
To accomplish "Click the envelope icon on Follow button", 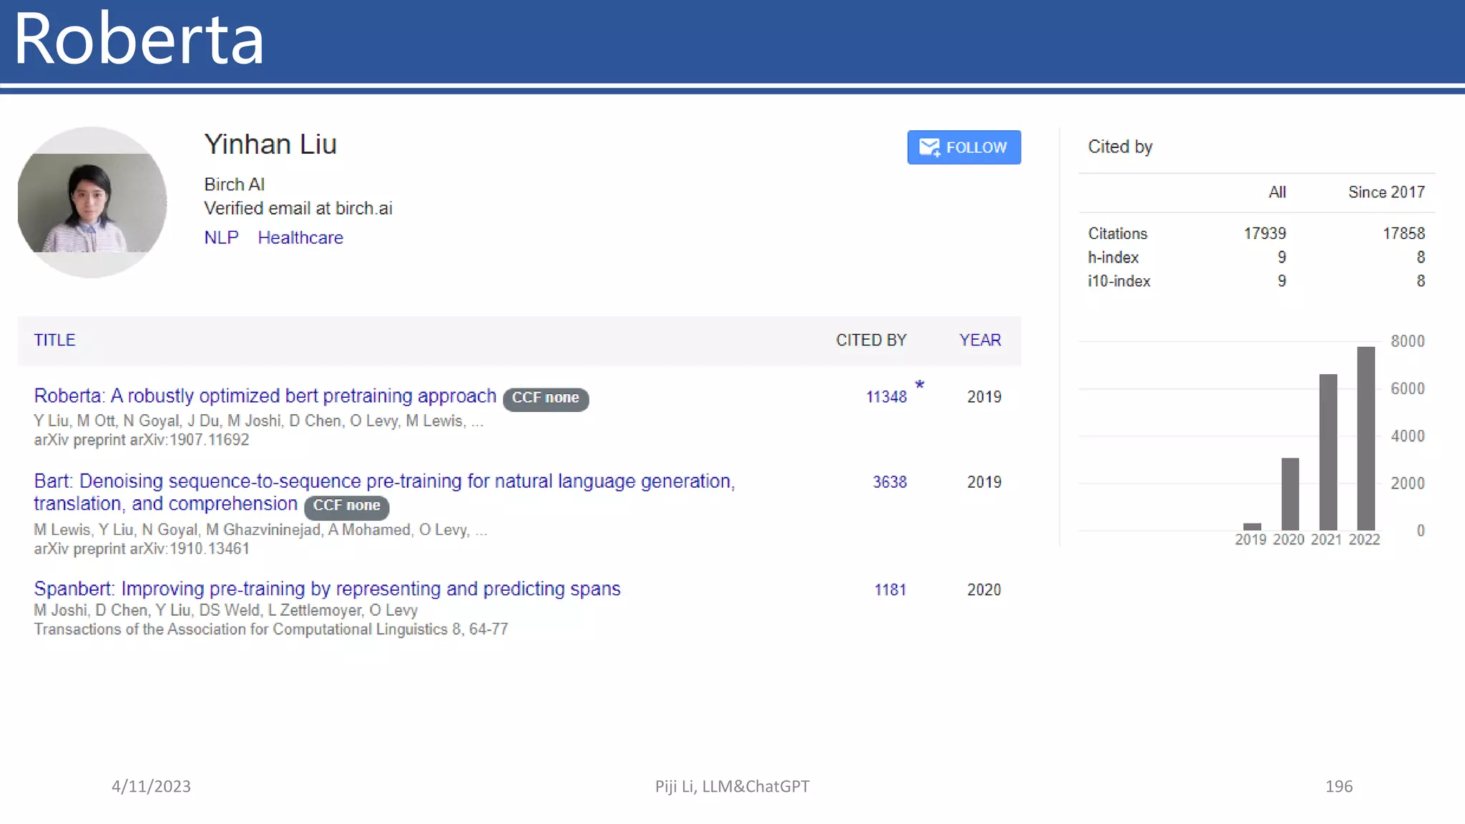I will 929,147.
